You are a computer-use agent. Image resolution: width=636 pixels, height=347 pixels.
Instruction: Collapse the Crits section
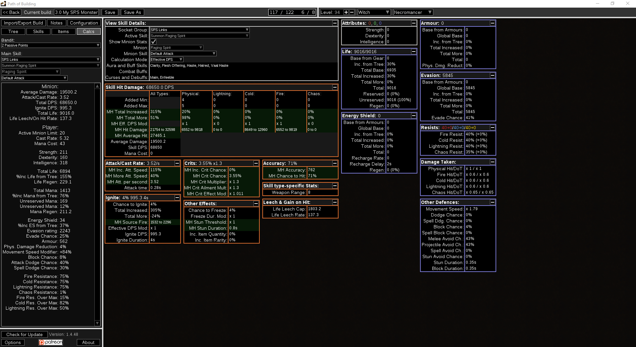[x=256, y=163]
